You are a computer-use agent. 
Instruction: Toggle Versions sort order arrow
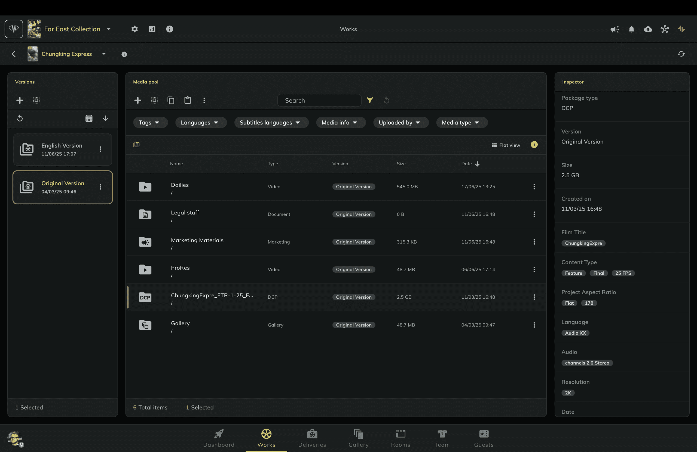(105, 118)
